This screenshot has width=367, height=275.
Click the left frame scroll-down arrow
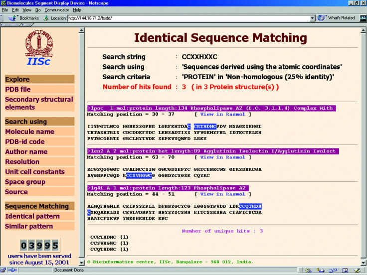[81, 263]
